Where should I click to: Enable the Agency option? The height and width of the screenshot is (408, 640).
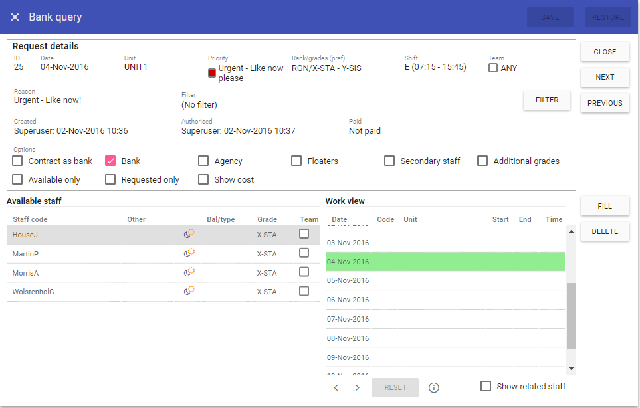[203, 161]
